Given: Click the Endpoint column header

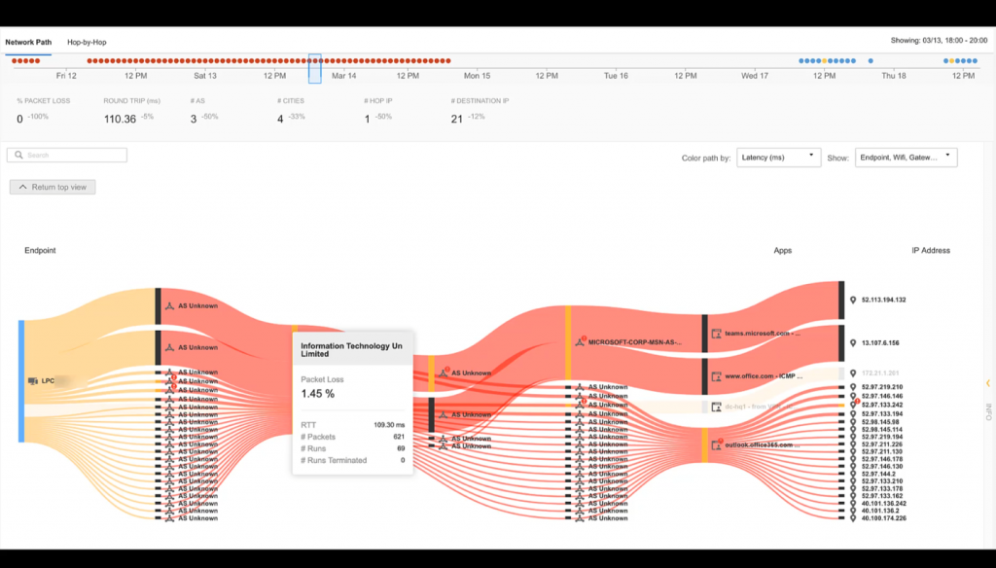Looking at the screenshot, I should click(40, 250).
